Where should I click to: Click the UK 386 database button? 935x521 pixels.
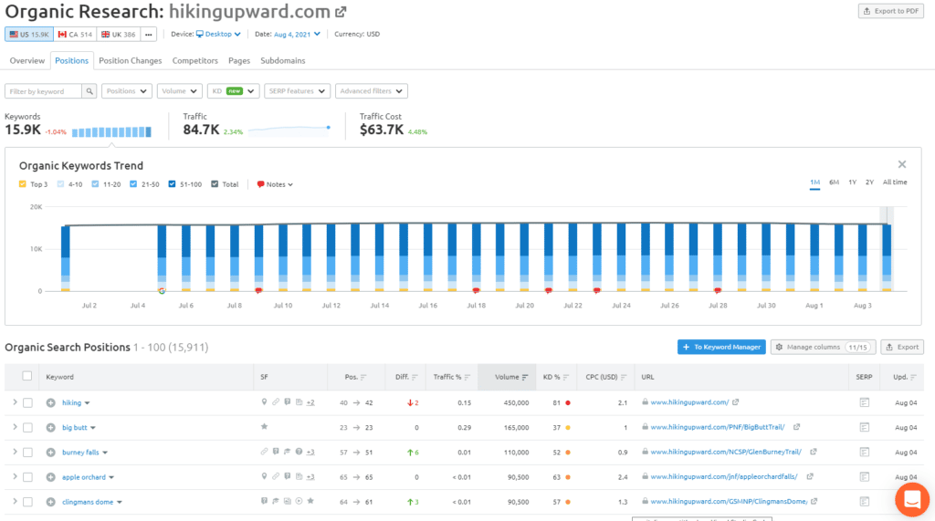point(118,35)
